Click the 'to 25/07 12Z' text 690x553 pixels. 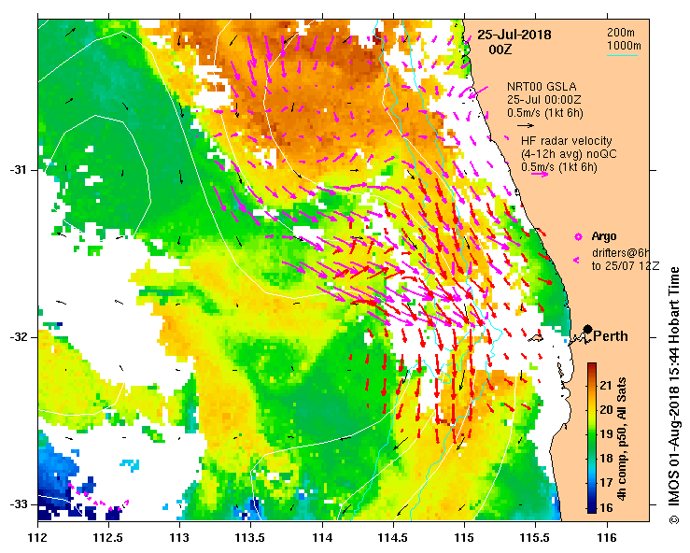pyautogui.click(x=626, y=266)
